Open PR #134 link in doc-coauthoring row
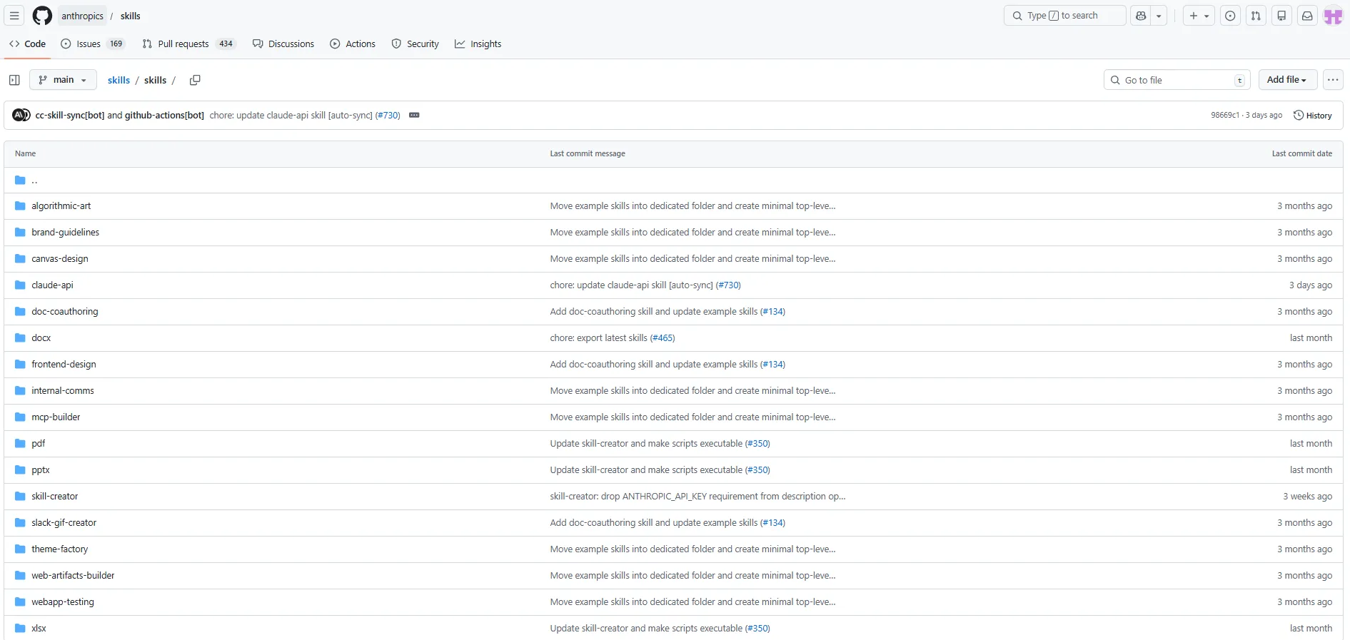1350x640 pixels. (x=772, y=311)
